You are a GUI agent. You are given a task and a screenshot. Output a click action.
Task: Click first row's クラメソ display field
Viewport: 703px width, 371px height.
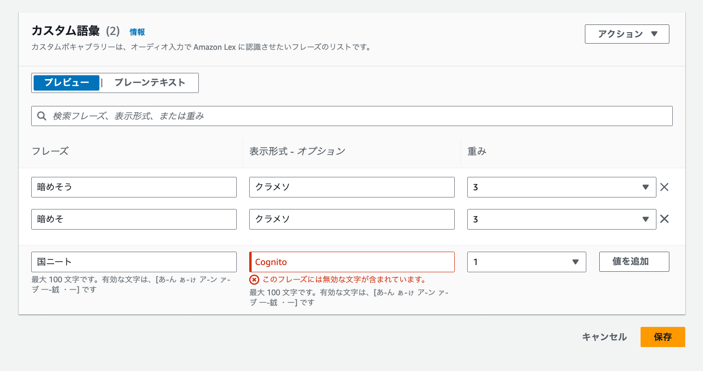point(351,187)
